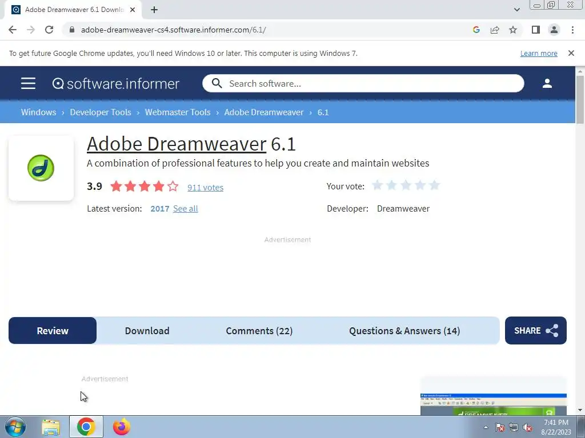This screenshot has height=438, width=585.
Task: Dismiss the Chrome update notification bar
Action: (x=571, y=53)
